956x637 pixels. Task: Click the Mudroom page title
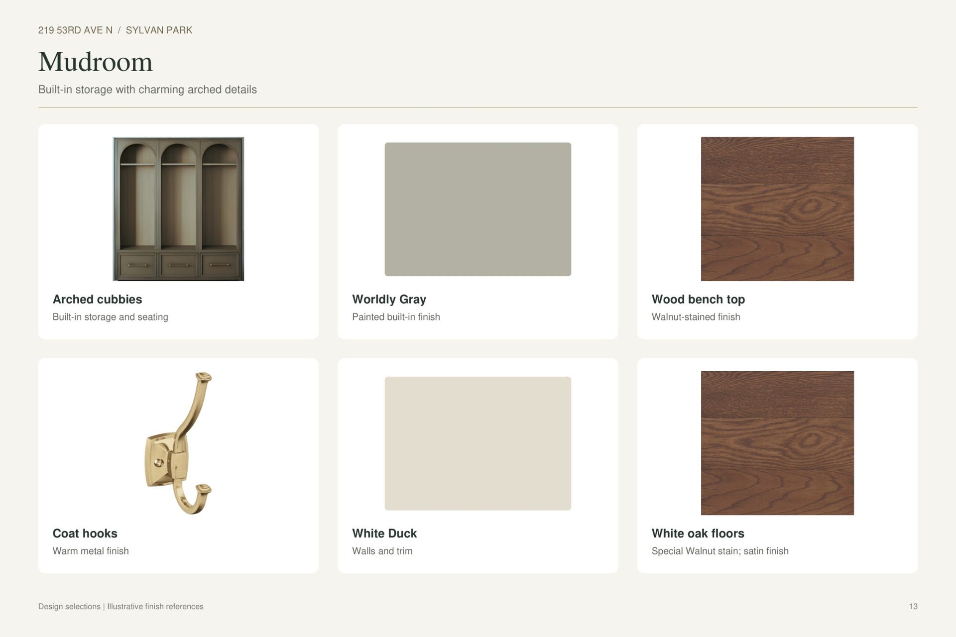click(x=96, y=62)
